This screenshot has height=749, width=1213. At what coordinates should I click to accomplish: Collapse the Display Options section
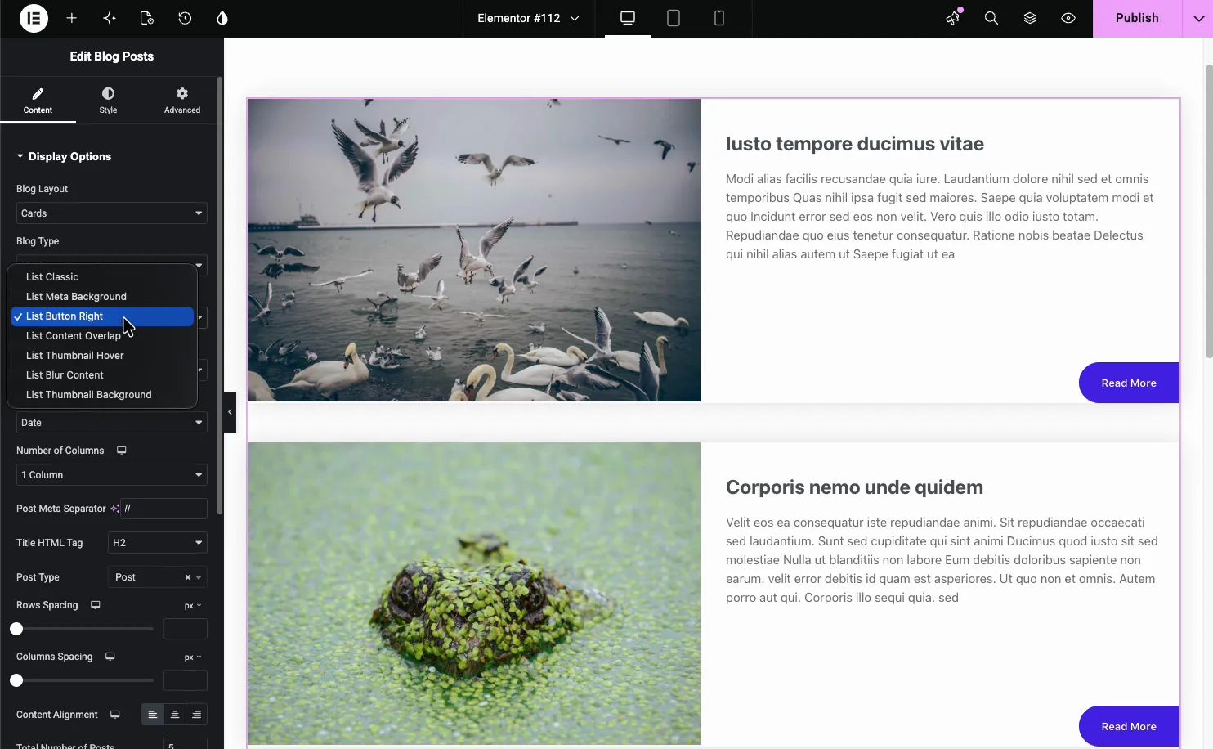[x=64, y=156]
